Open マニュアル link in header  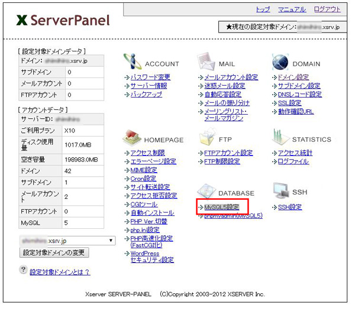[x=292, y=9]
